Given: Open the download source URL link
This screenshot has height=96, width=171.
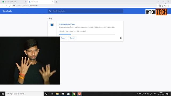Looking at the screenshot, I should (87, 27).
